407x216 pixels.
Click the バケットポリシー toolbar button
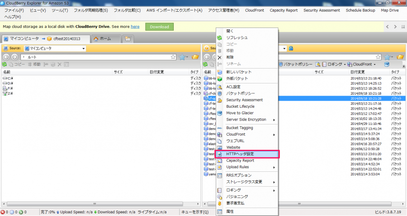click(296, 64)
